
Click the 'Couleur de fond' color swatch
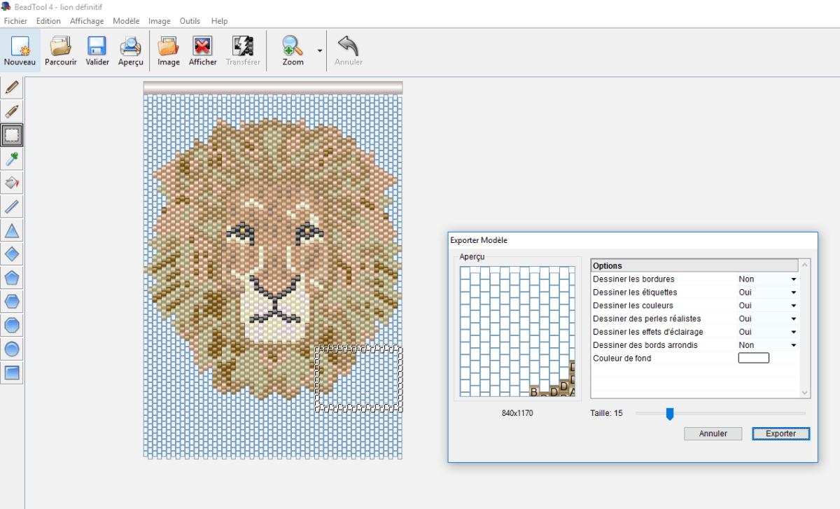753,358
